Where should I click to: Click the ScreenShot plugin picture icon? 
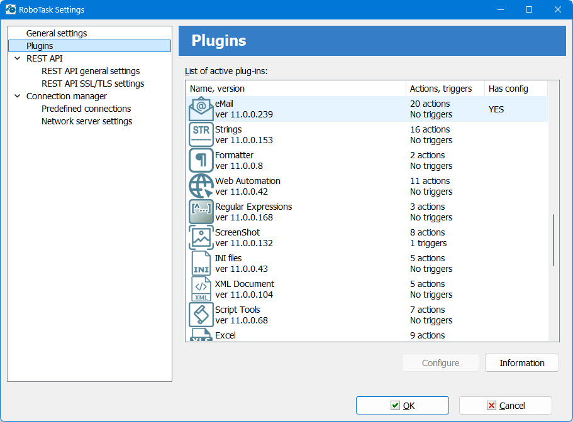pyautogui.click(x=201, y=237)
